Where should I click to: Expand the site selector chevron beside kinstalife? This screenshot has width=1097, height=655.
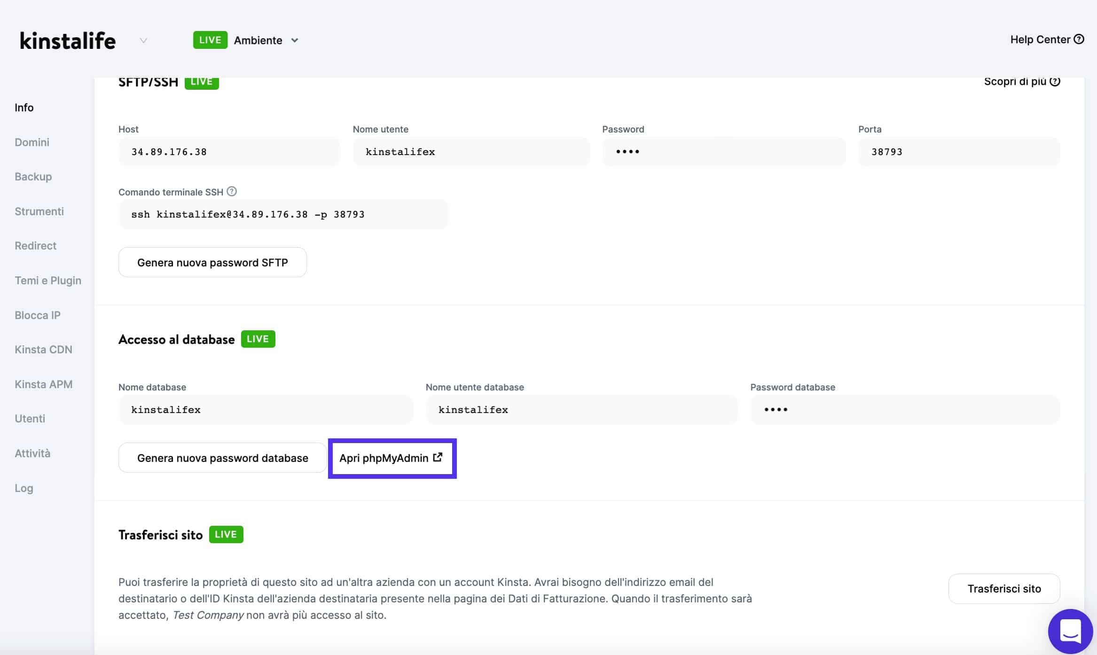pos(143,41)
